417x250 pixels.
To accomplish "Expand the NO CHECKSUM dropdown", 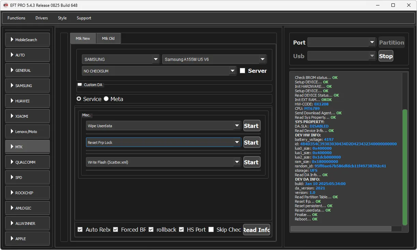I will 232,71.
